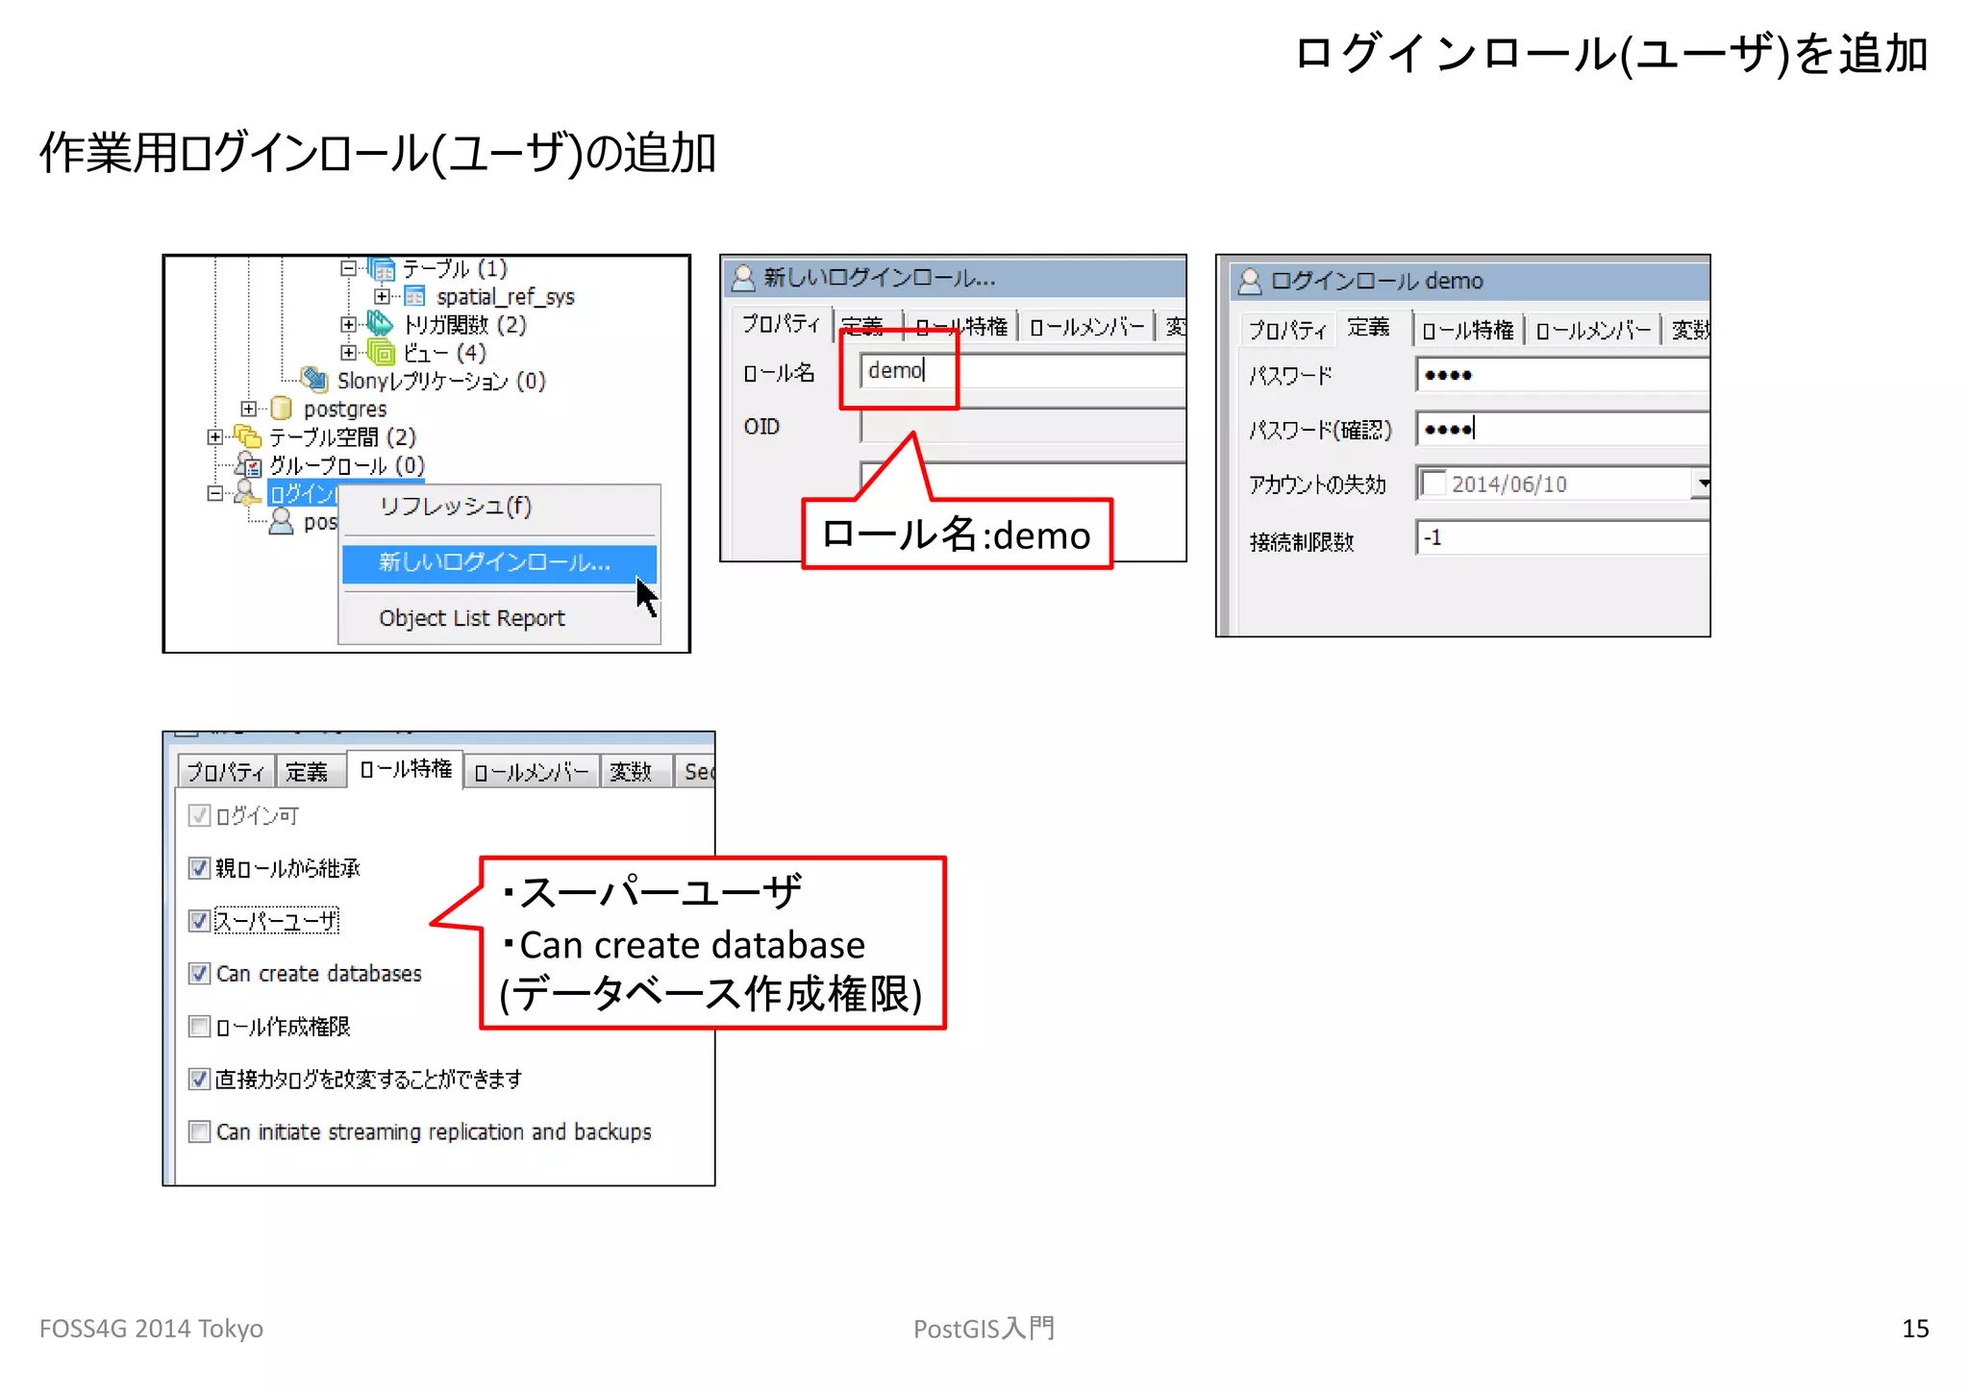
Task: Expand the ビュー (4) node
Action: [348, 353]
